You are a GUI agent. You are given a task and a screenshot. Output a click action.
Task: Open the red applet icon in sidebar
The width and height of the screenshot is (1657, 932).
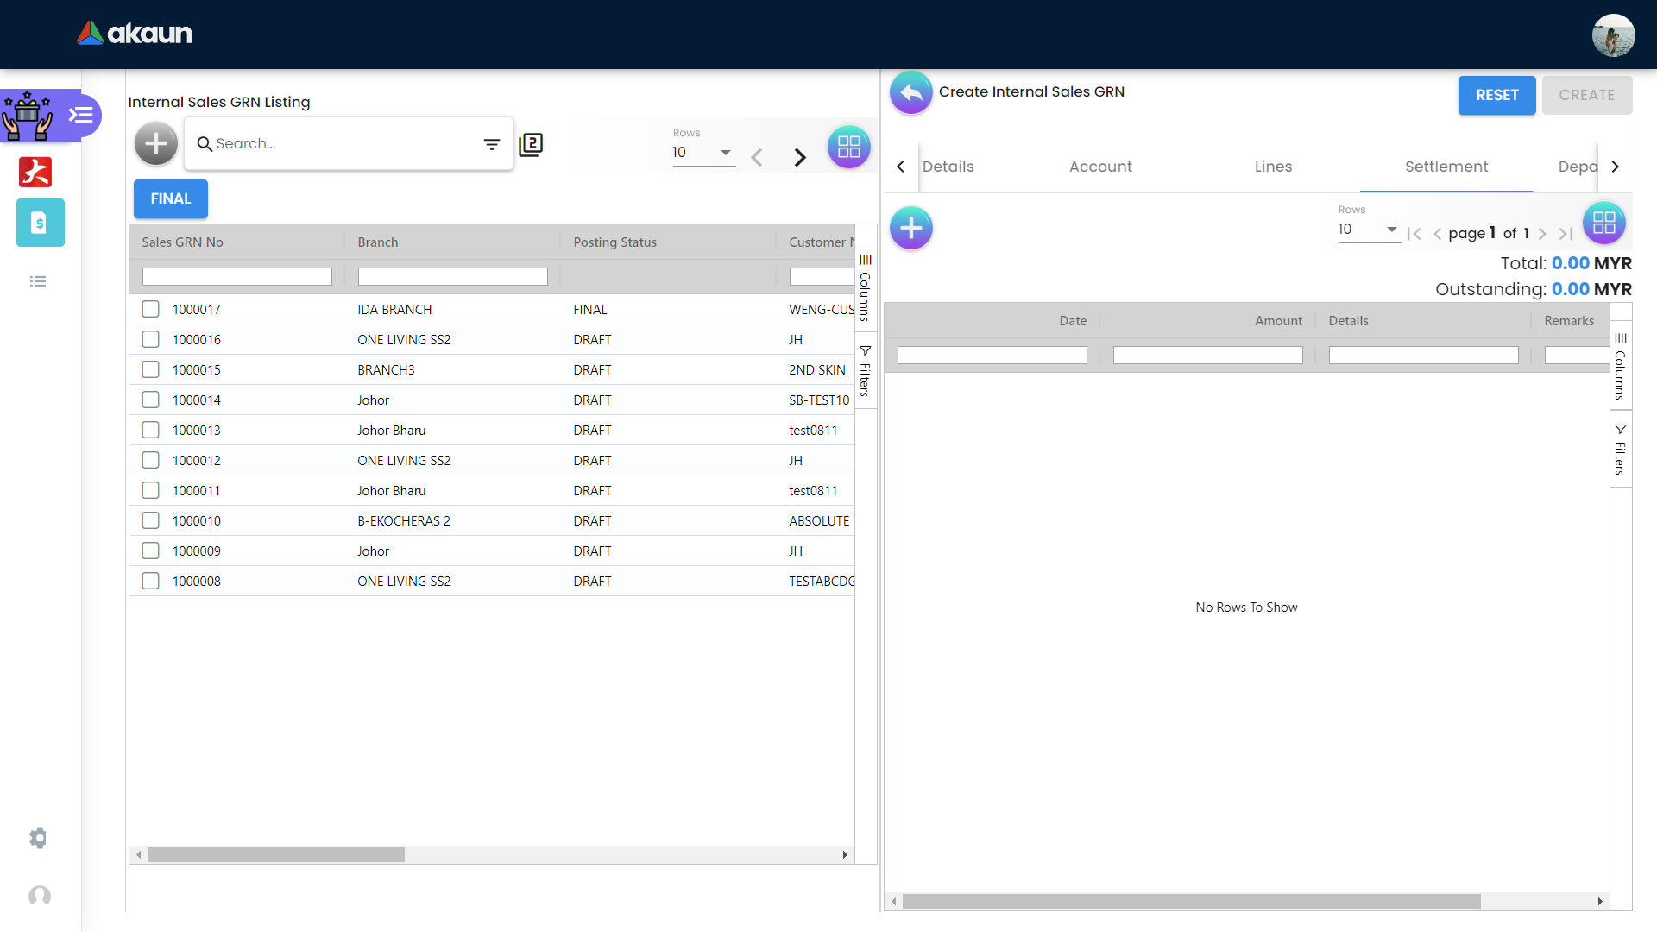pos(35,172)
